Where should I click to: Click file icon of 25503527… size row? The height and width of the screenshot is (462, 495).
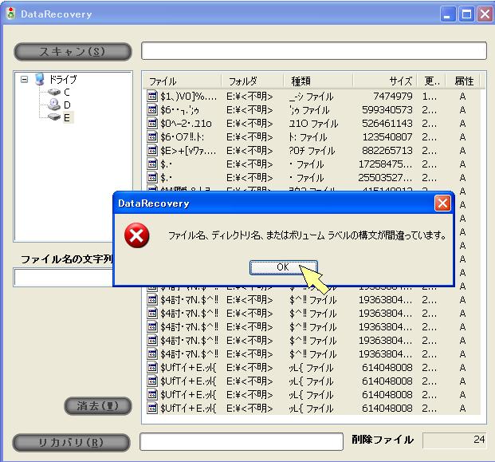coord(152,178)
